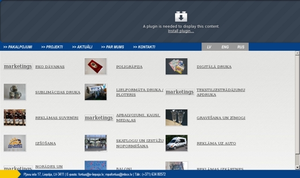Go to the PROJEKTI section

point(52,47)
